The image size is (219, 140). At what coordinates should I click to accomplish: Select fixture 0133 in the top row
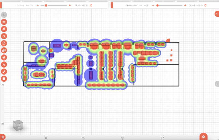pos(94,47)
